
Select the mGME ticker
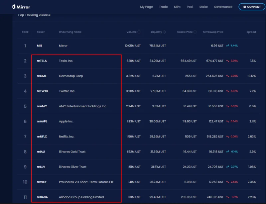point(42,76)
